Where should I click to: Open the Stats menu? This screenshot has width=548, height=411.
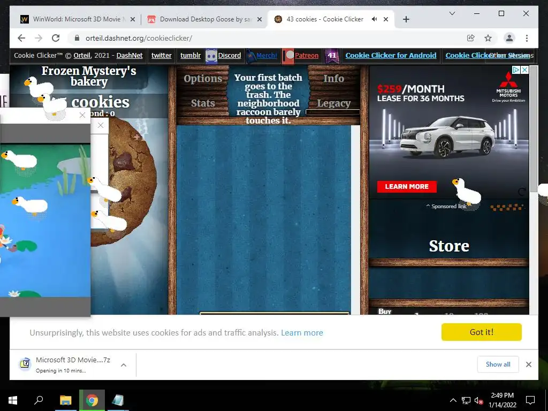(x=203, y=103)
